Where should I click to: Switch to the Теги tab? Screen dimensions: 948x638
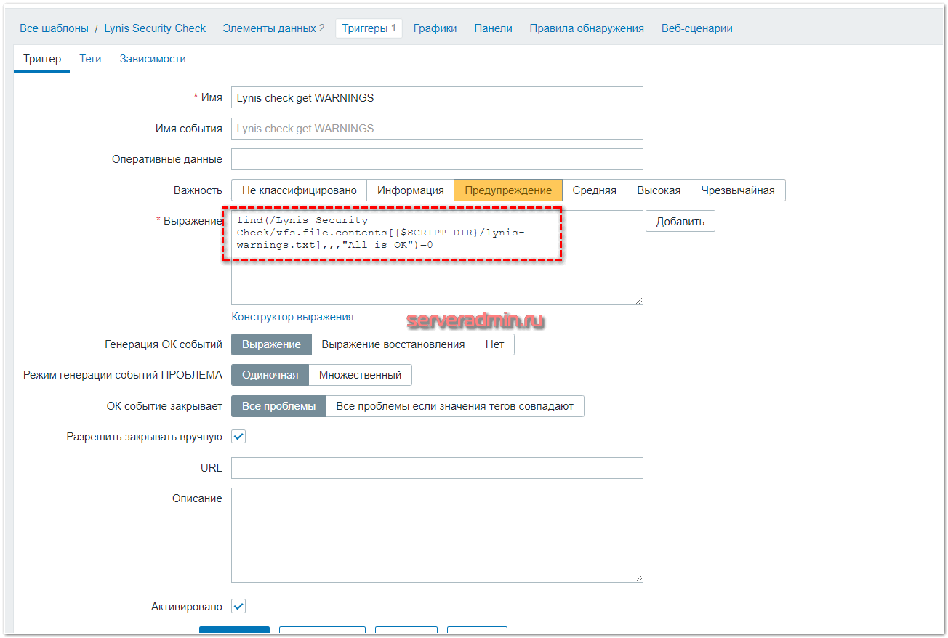[x=90, y=59]
